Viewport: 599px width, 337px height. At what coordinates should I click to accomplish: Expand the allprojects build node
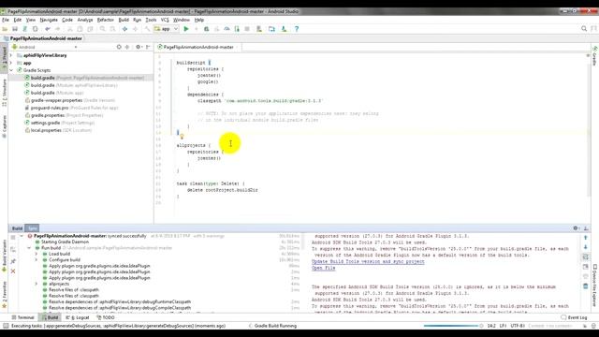(x=37, y=284)
